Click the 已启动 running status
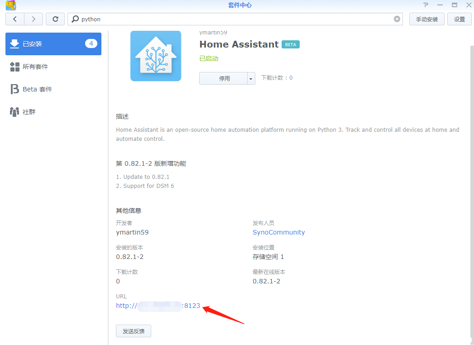 pyautogui.click(x=209, y=59)
